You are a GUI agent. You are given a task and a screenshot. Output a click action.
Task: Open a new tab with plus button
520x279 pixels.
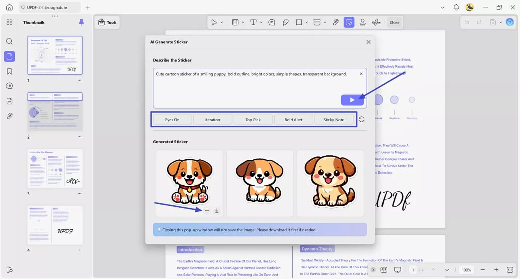[x=88, y=7]
